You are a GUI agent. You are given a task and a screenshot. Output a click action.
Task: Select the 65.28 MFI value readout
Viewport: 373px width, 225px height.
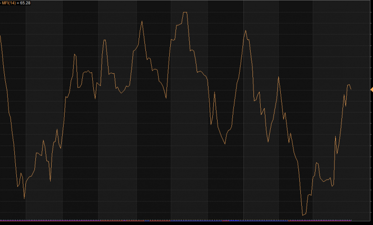point(25,3)
